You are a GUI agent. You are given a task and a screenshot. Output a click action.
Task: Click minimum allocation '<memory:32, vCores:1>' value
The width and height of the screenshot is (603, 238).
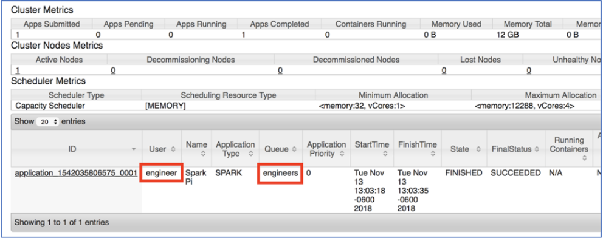362,106
